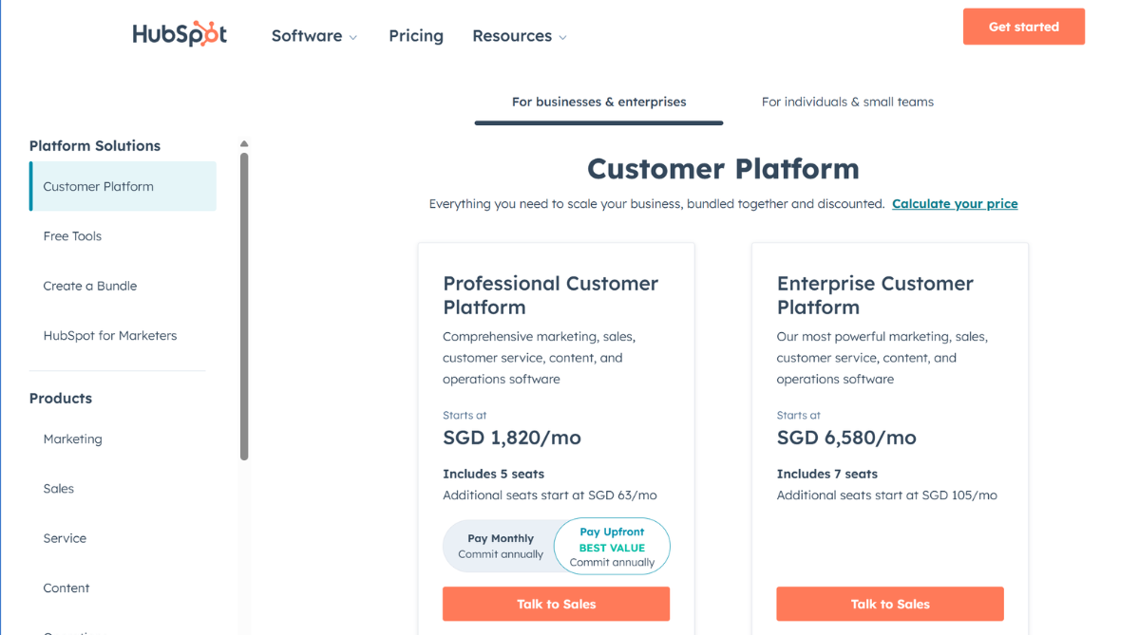
Task: Click the Professional Customer Platform heading
Action: (551, 294)
